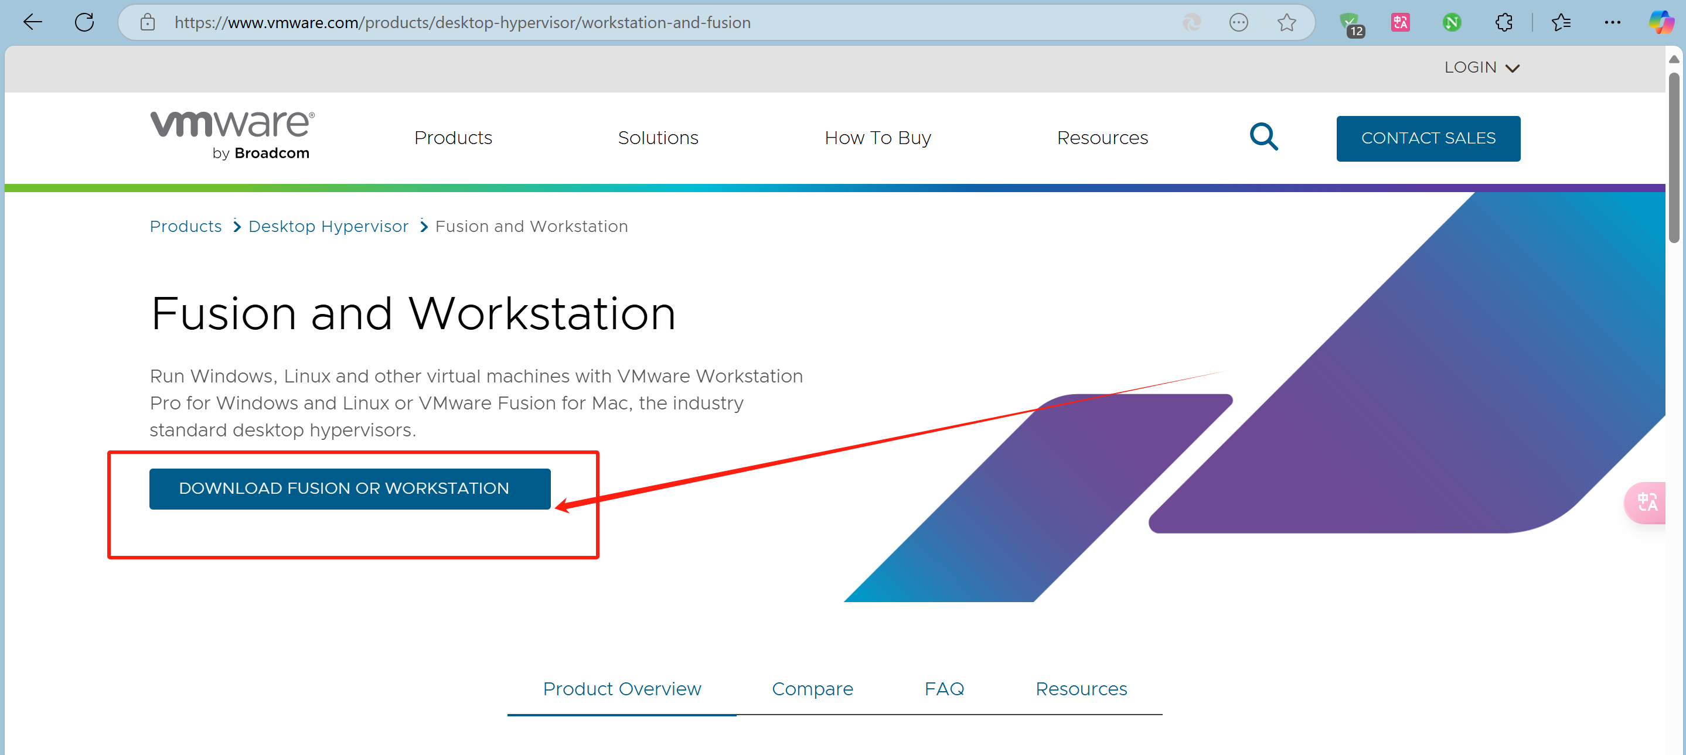Screen dimensions: 1686x755
Task: Switch to the FAQ tab
Action: [944, 688]
